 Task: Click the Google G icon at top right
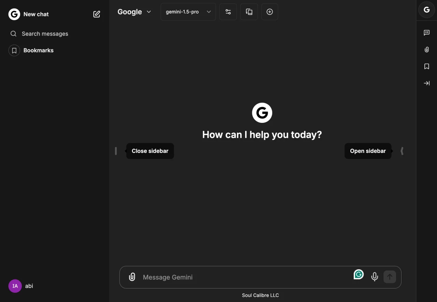pos(426,10)
